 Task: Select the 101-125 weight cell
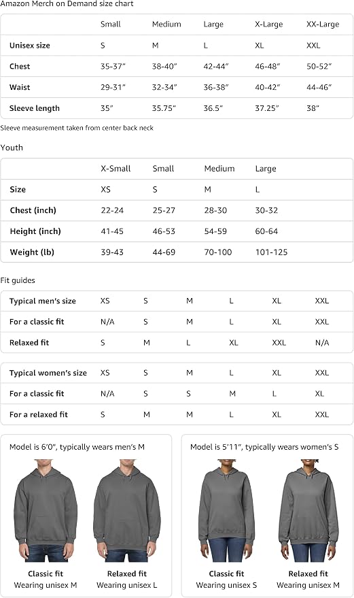pyautogui.click(x=271, y=252)
